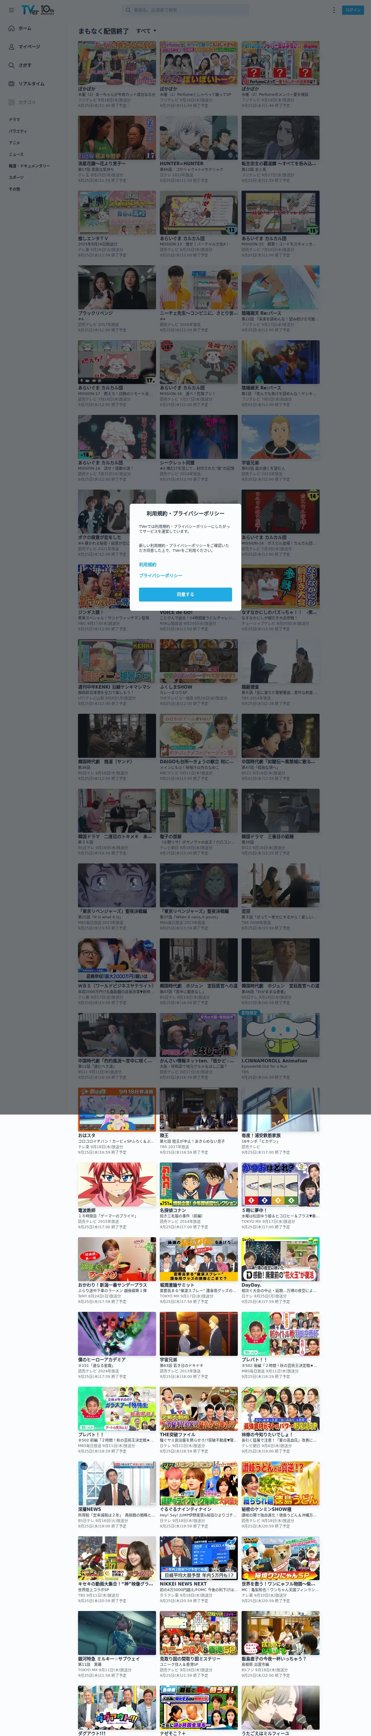Open HUNTER×HUNTER thumbnail

coord(199,137)
